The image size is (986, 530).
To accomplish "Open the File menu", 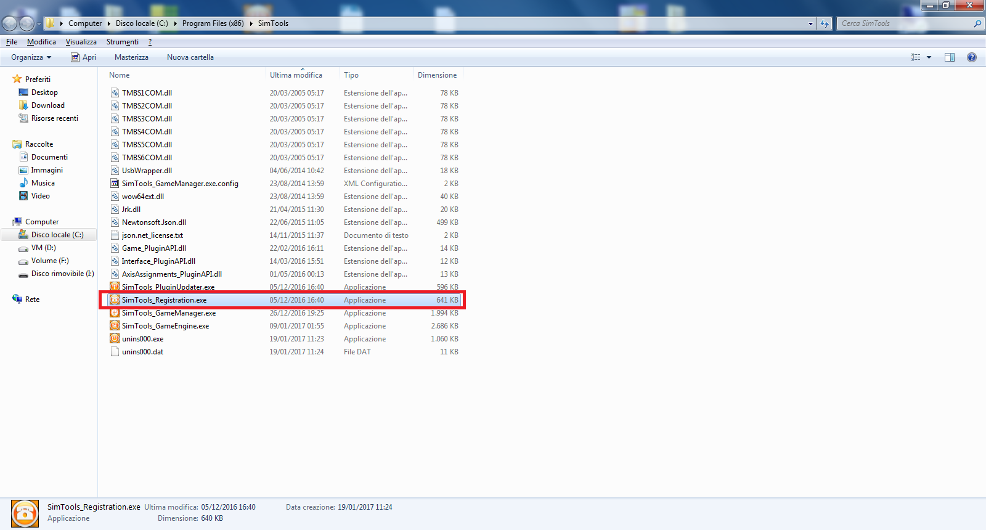I will (x=12, y=42).
